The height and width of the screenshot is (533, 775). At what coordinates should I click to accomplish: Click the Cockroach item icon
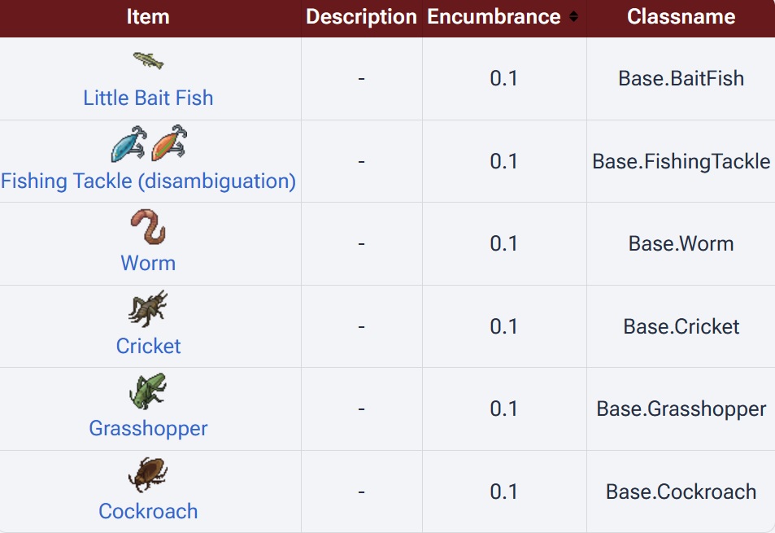(148, 474)
